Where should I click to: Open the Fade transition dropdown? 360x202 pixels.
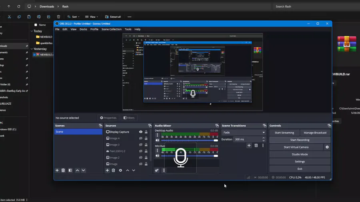coord(244,133)
